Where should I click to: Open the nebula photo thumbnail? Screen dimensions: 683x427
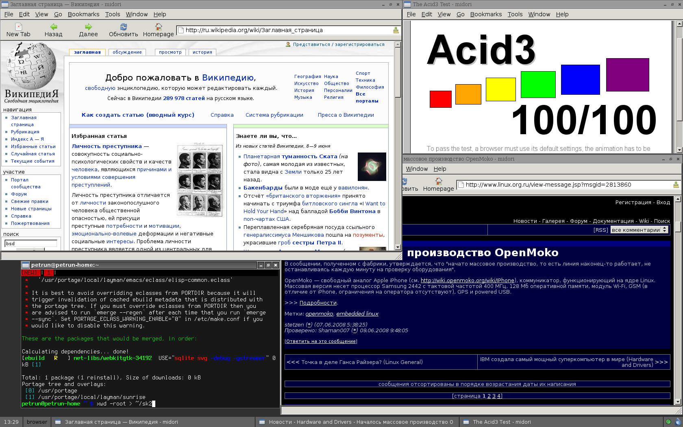(x=372, y=167)
